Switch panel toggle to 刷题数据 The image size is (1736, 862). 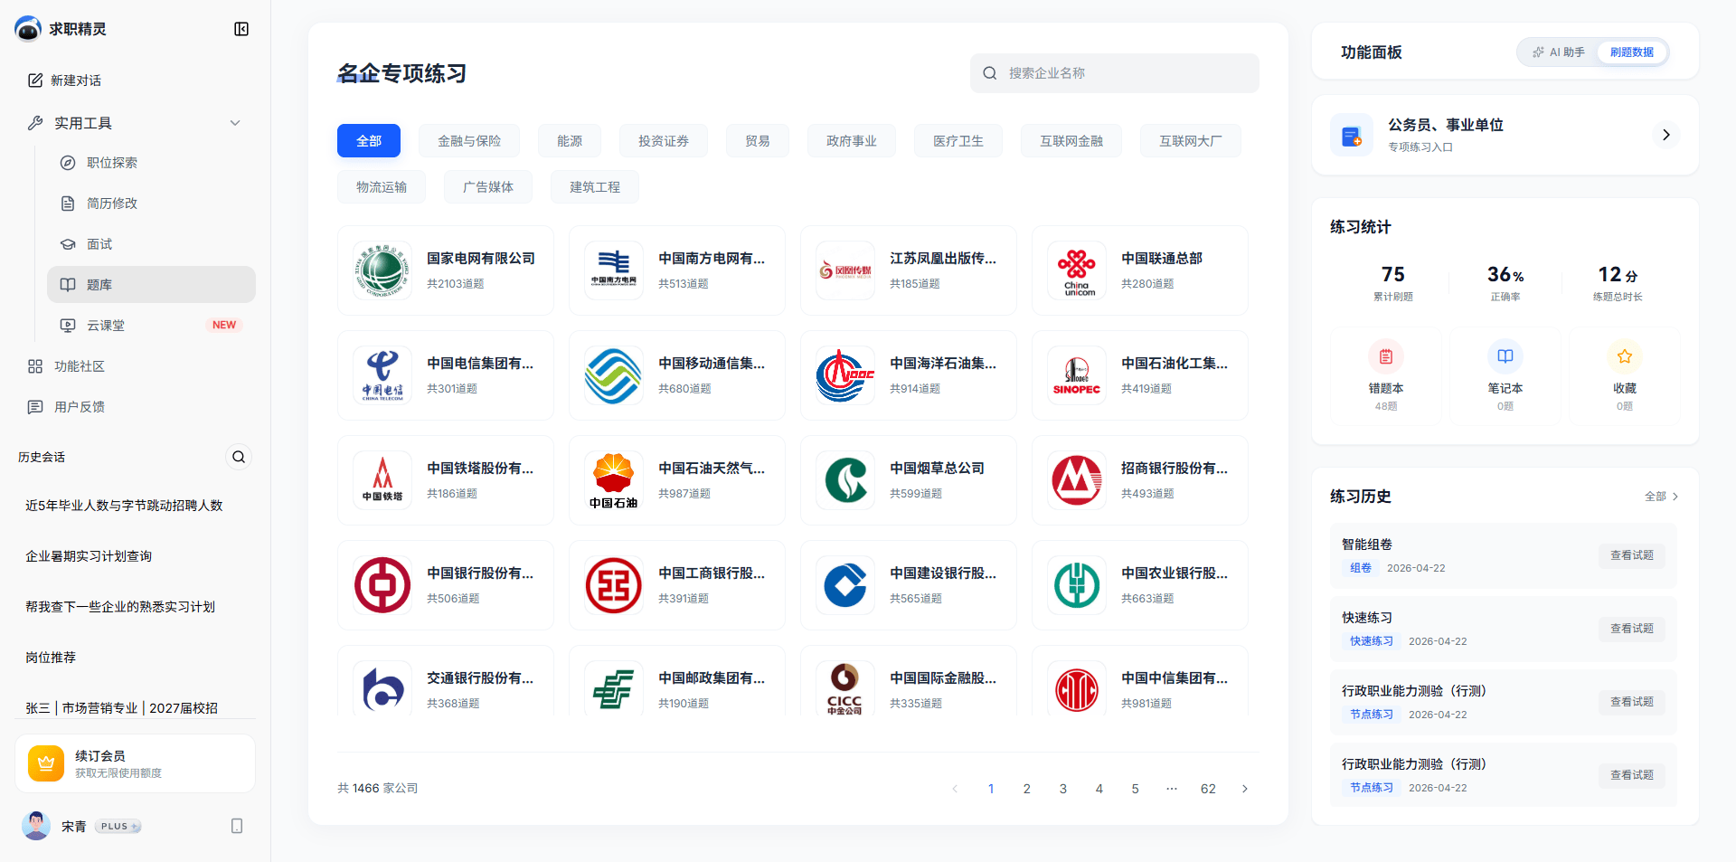click(x=1632, y=52)
